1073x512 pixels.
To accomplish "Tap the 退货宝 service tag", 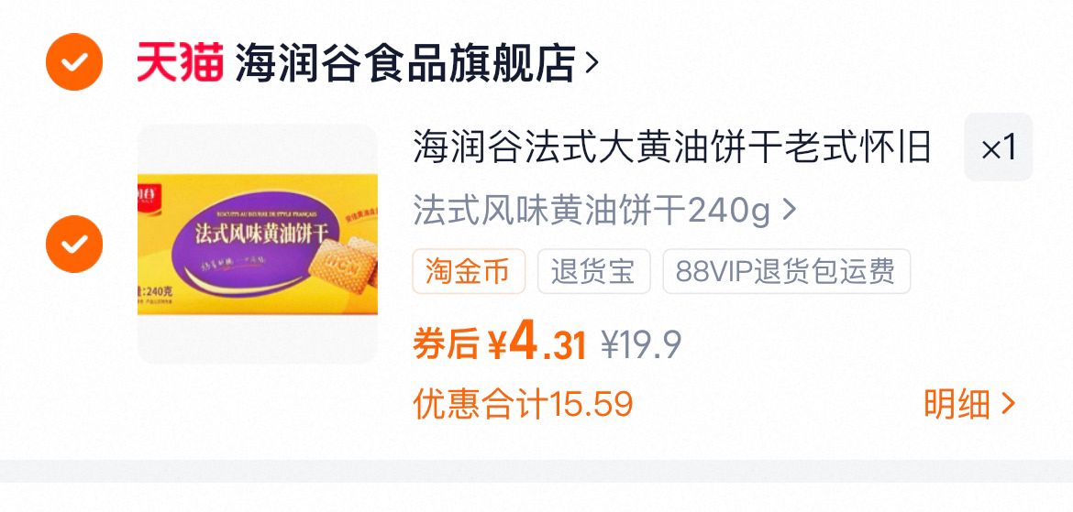I will pyautogui.click(x=594, y=271).
